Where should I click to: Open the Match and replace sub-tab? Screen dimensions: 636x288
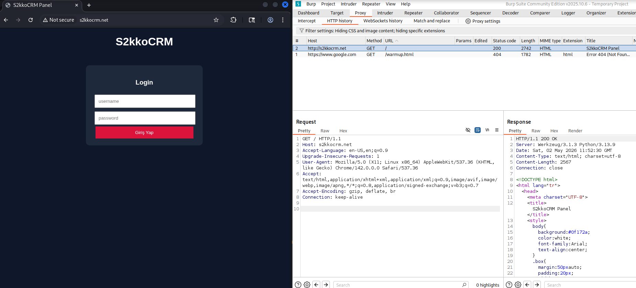(432, 21)
